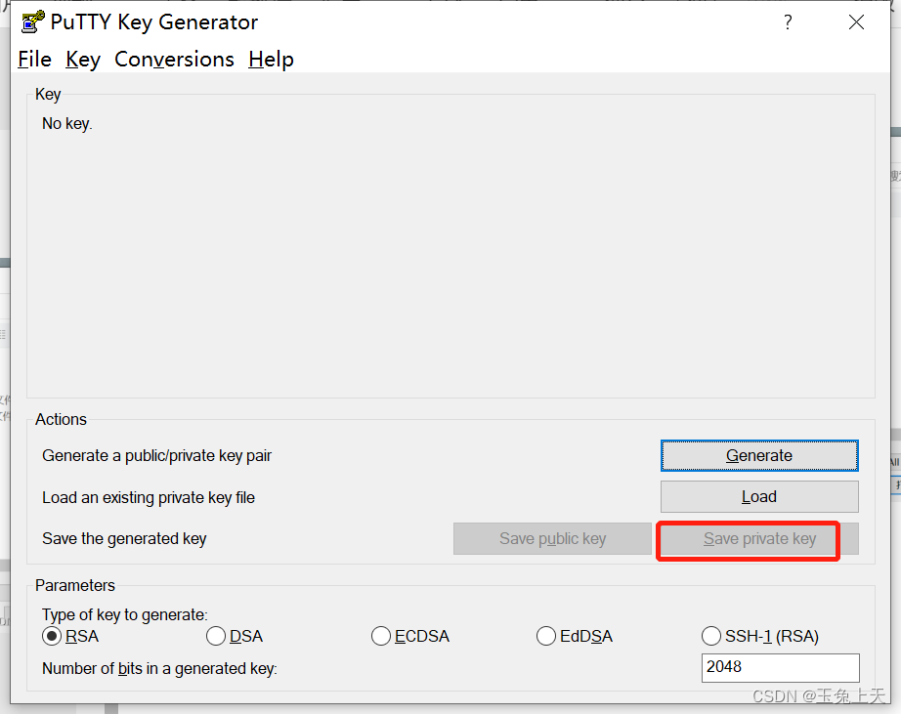The image size is (901, 714).
Task: Select the RSA key type
Action: pyautogui.click(x=52, y=636)
